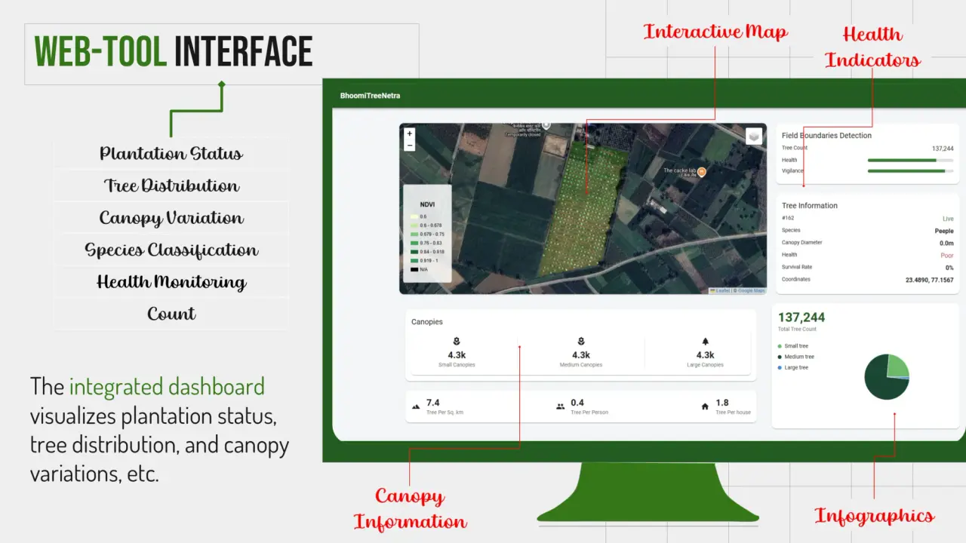Click the Field Boundaries Detection heading
966x543 pixels.
[826, 136]
